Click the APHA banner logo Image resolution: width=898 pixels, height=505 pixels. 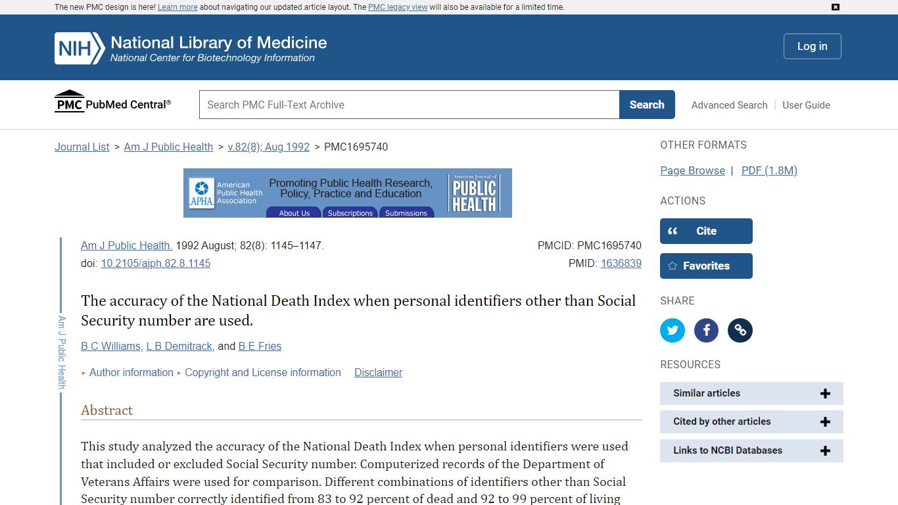coord(202,193)
